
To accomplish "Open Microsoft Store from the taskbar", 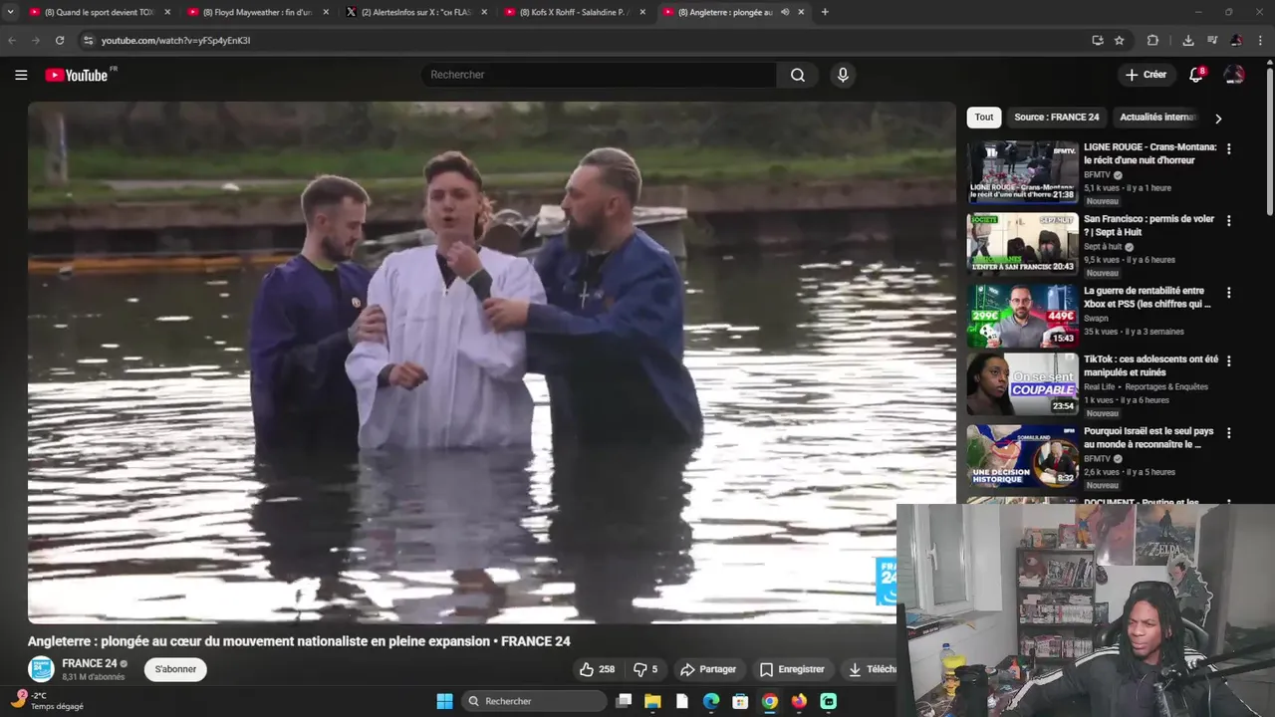I will (740, 701).
